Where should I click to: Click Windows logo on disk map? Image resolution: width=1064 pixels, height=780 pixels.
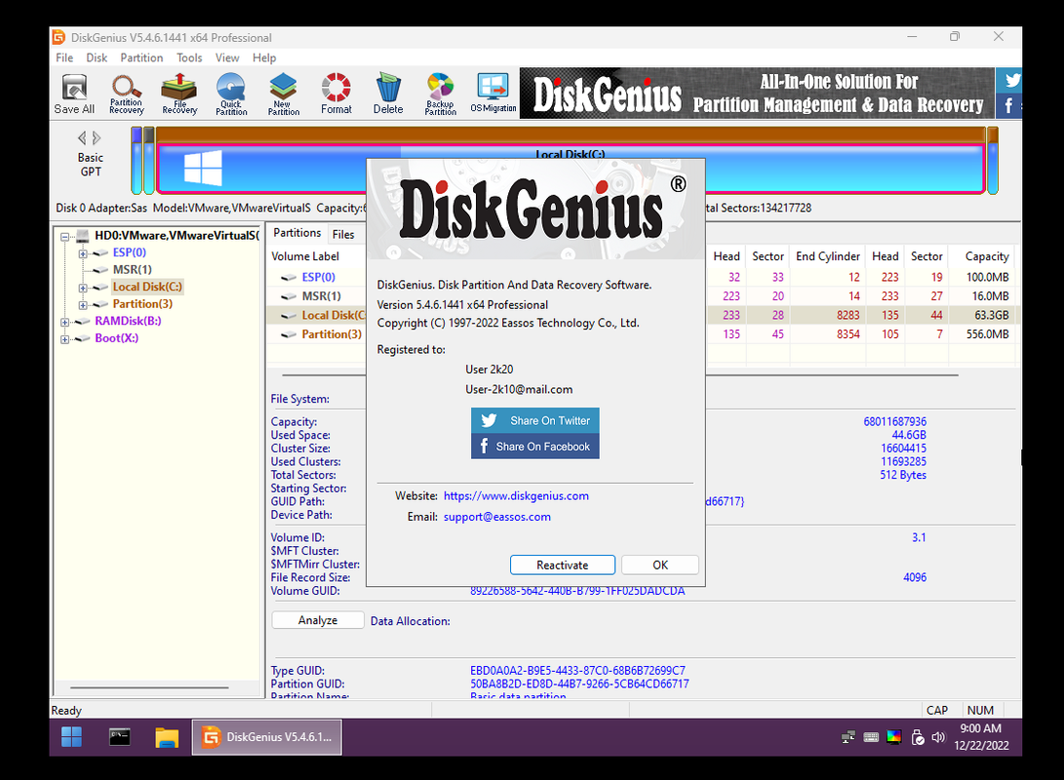click(203, 168)
